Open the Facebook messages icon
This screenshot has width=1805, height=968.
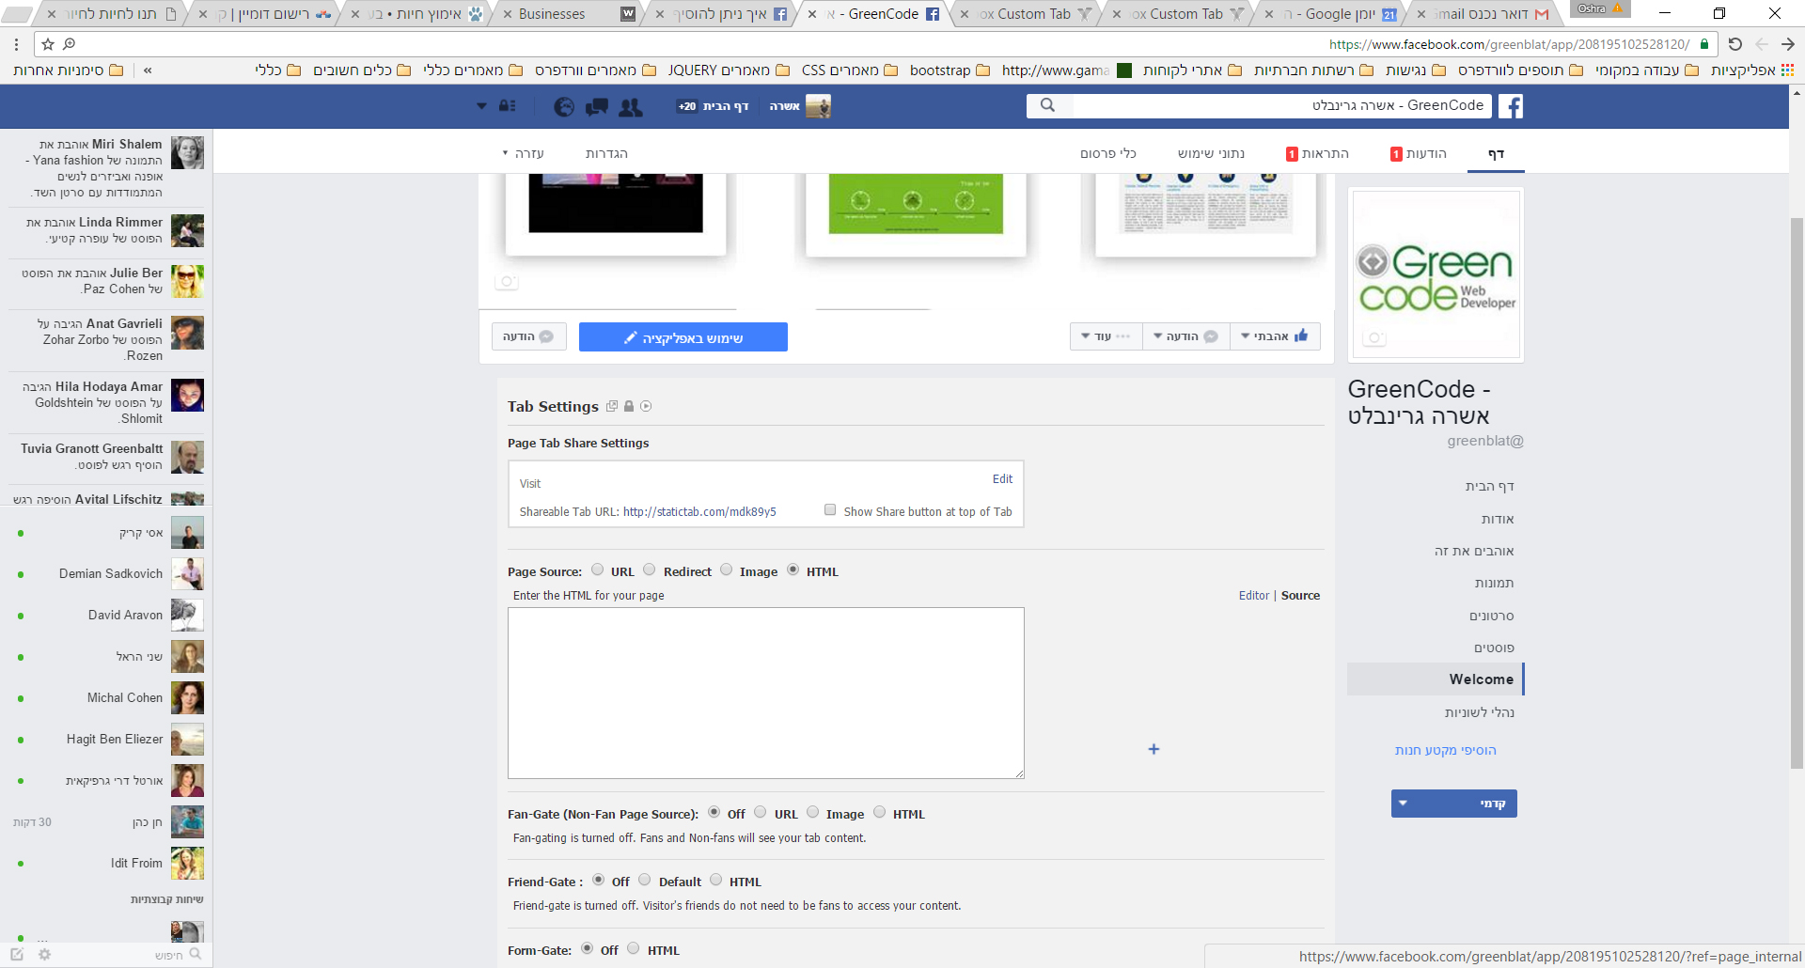597,107
